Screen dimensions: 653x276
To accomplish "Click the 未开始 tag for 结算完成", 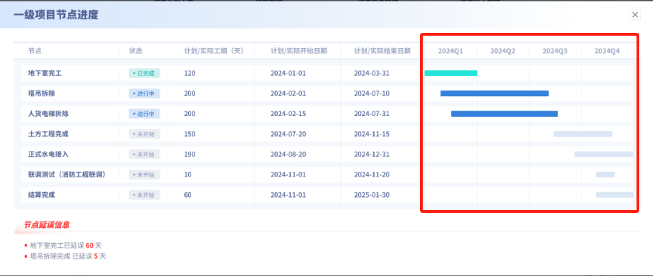I will 144,194.
